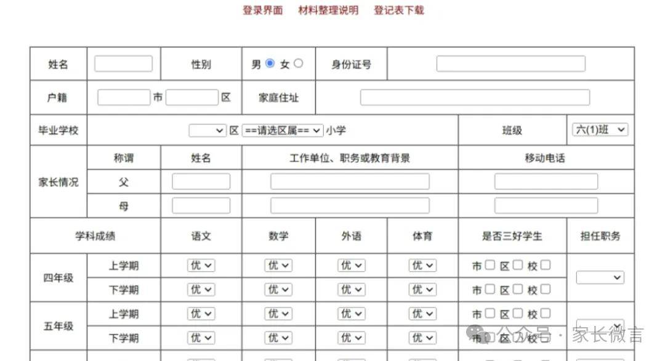The width and height of the screenshot is (665, 361).
Task: Click the 户籍 city input field
Action: coord(124,98)
